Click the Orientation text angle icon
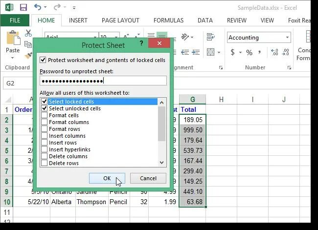Image resolution: width=318 pixels, height=230 pixels. pyautogui.click(x=184, y=37)
